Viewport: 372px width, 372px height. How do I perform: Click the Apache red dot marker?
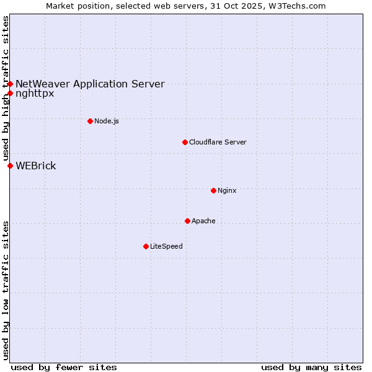[x=187, y=221]
